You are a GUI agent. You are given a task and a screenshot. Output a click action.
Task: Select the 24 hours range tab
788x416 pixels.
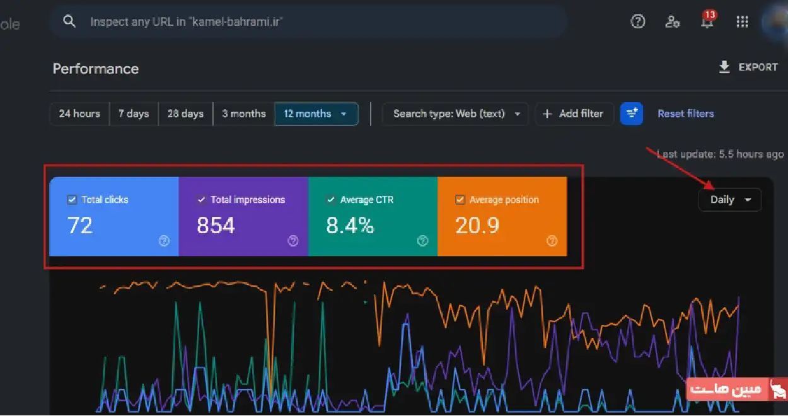pyautogui.click(x=79, y=114)
